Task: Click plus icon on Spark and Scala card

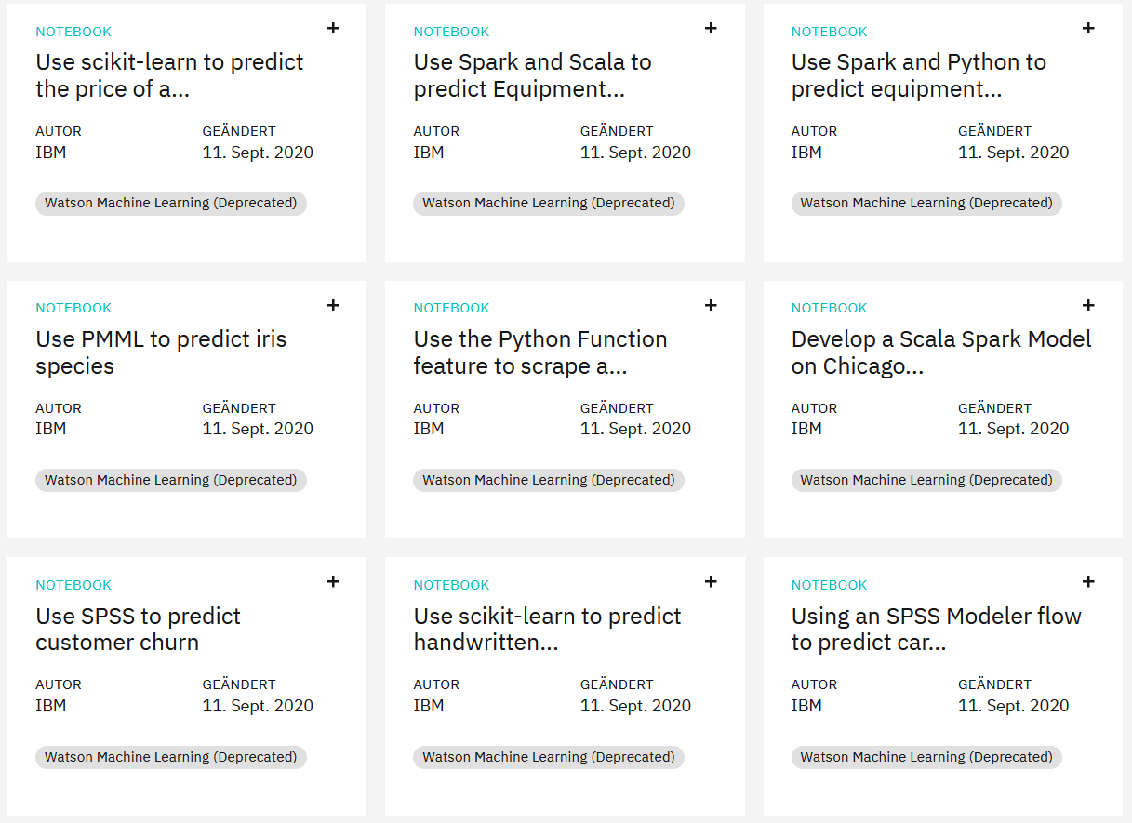Action: [x=711, y=28]
